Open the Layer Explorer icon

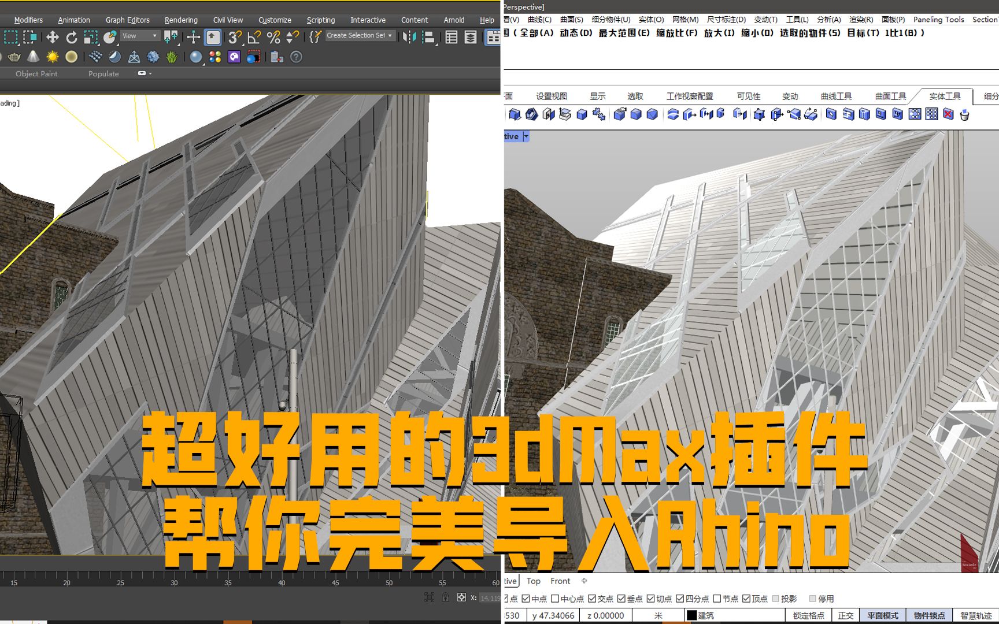click(452, 38)
